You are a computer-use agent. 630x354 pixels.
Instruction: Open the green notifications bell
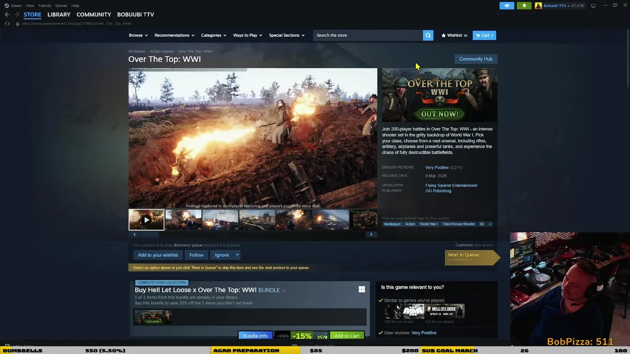[x=524, y=5]
